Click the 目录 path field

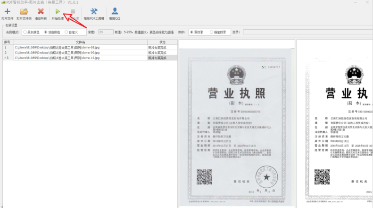308,32
